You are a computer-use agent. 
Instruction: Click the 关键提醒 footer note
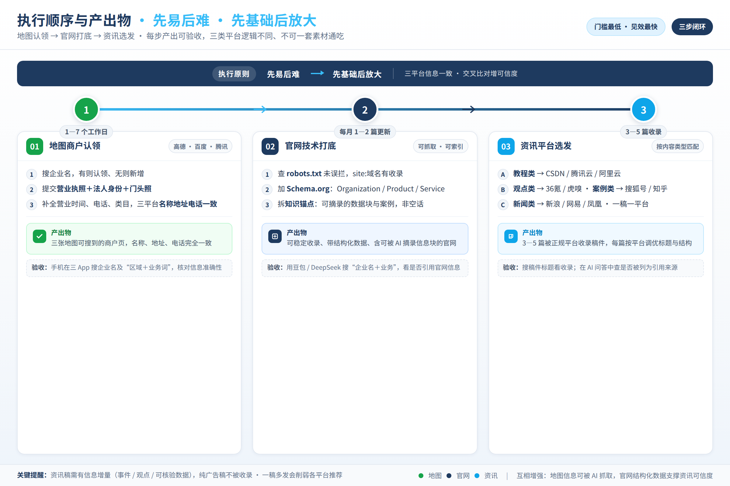(180, 475)
